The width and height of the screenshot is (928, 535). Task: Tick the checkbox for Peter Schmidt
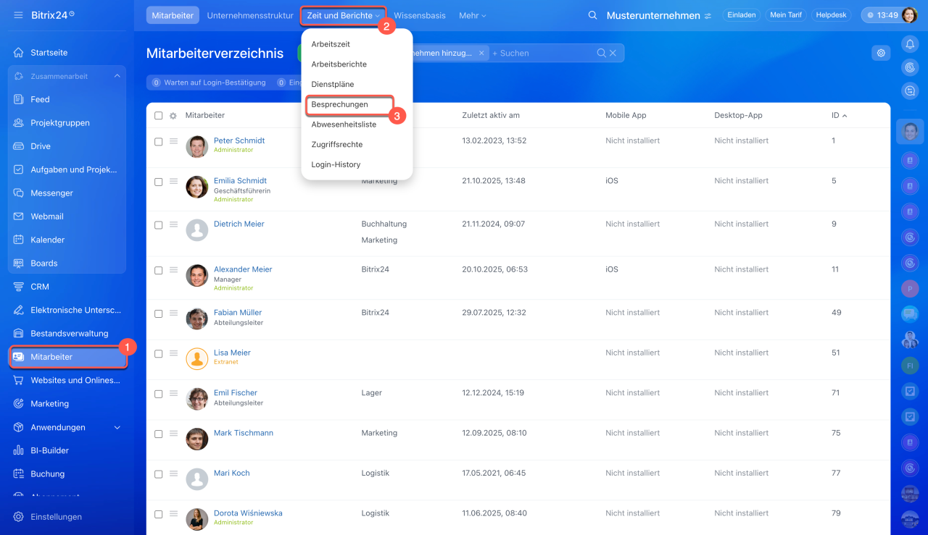pos(159,142)
